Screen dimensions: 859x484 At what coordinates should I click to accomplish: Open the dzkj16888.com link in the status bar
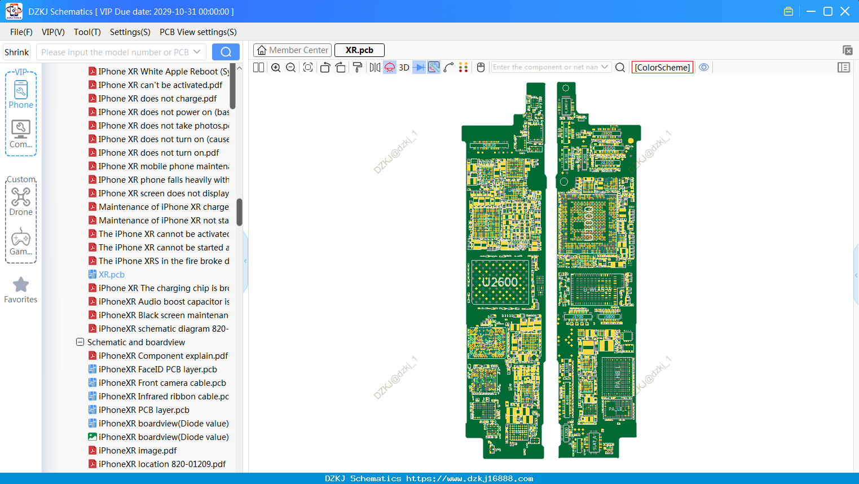pyautogui.click(x=469, y=478)
